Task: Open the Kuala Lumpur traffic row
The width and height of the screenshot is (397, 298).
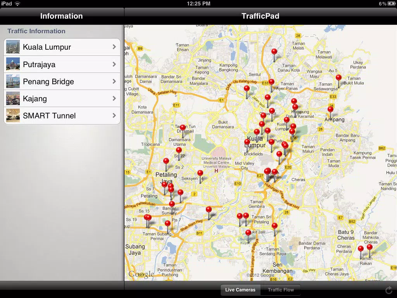Action: [x=62, y=47]
